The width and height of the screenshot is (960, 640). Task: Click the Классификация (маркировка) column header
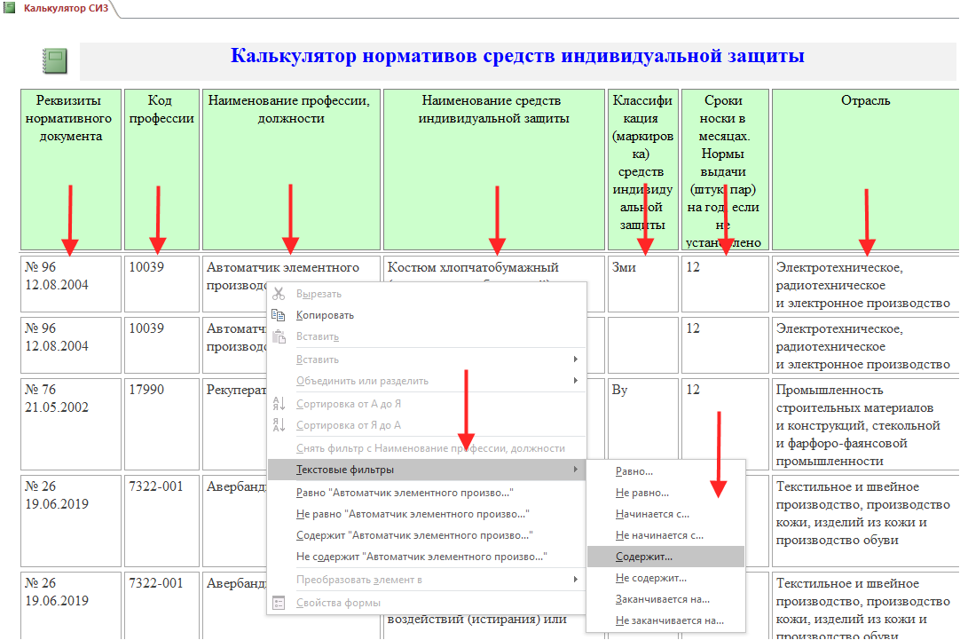[643, 170]
